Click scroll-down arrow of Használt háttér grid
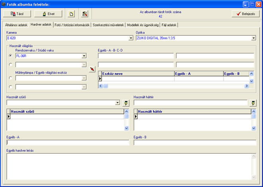 (x=254, y=128)
